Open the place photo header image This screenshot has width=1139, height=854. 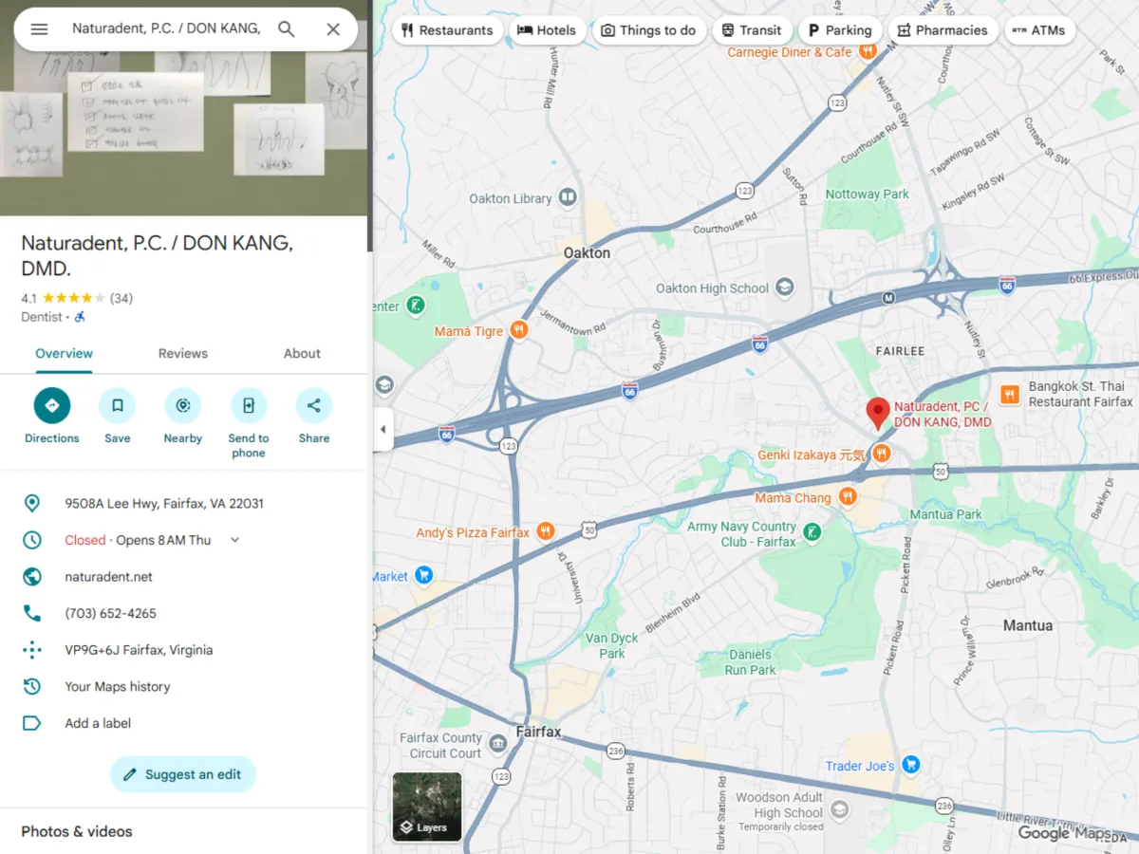(183, 108)
